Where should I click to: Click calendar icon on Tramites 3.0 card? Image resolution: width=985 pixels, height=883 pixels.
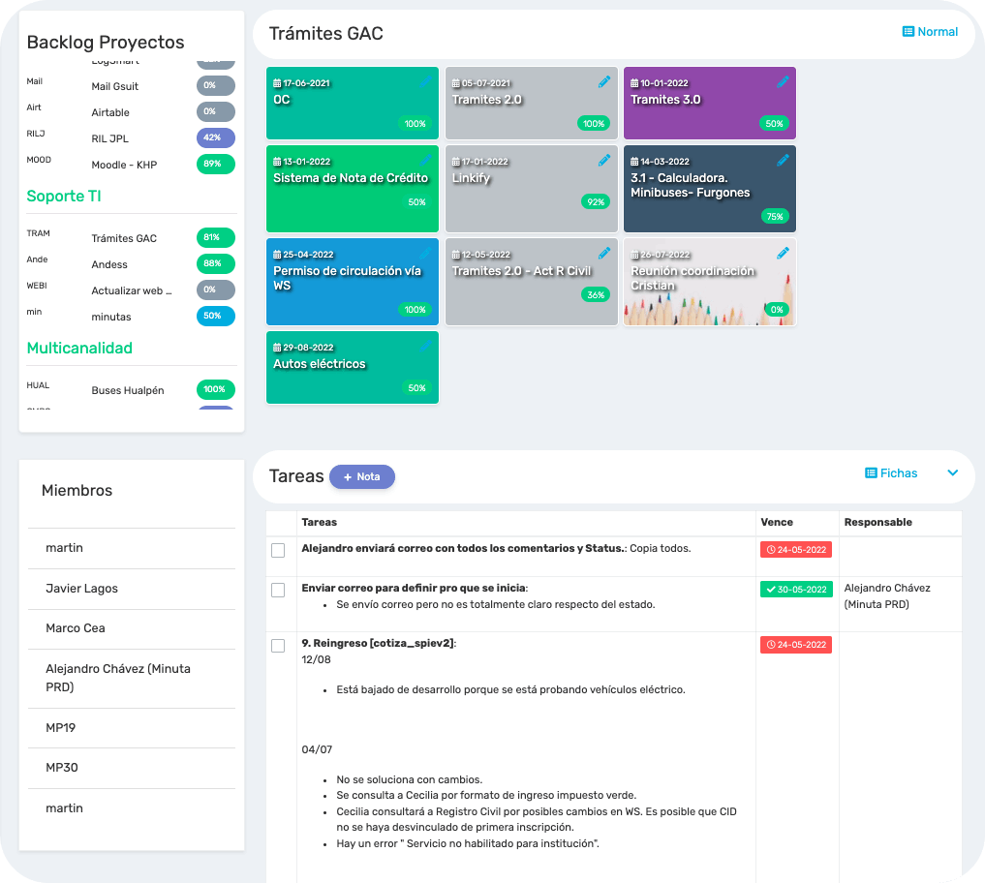[634, 83]
